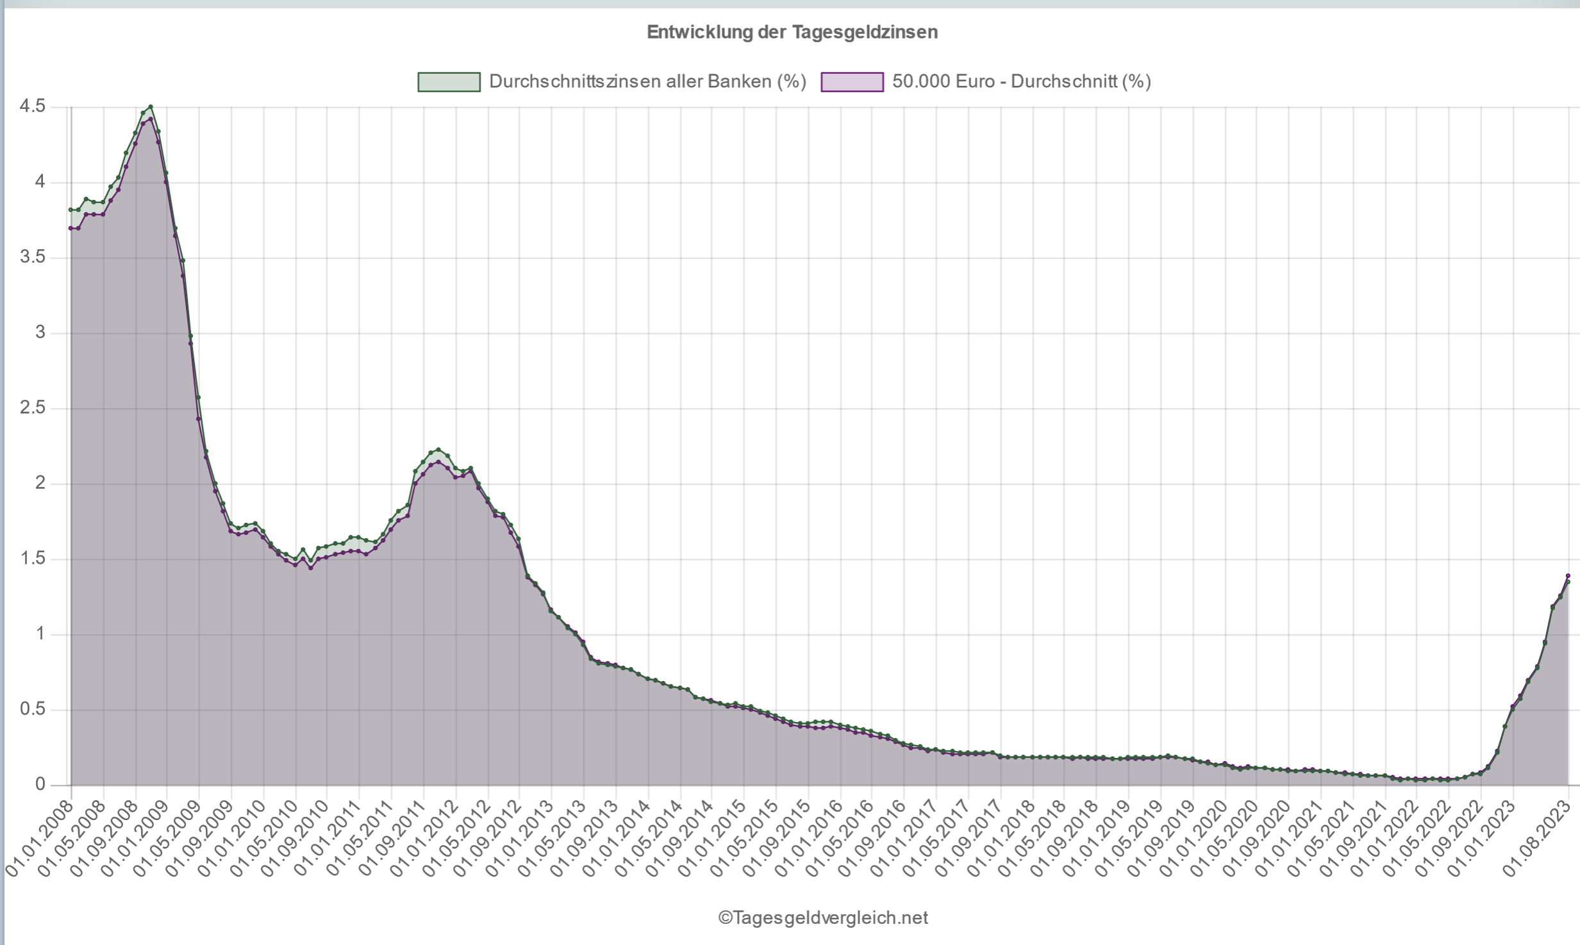Click the y-axis label 4.5
This screenshot has height=945, width=1580.
point(33,106)
